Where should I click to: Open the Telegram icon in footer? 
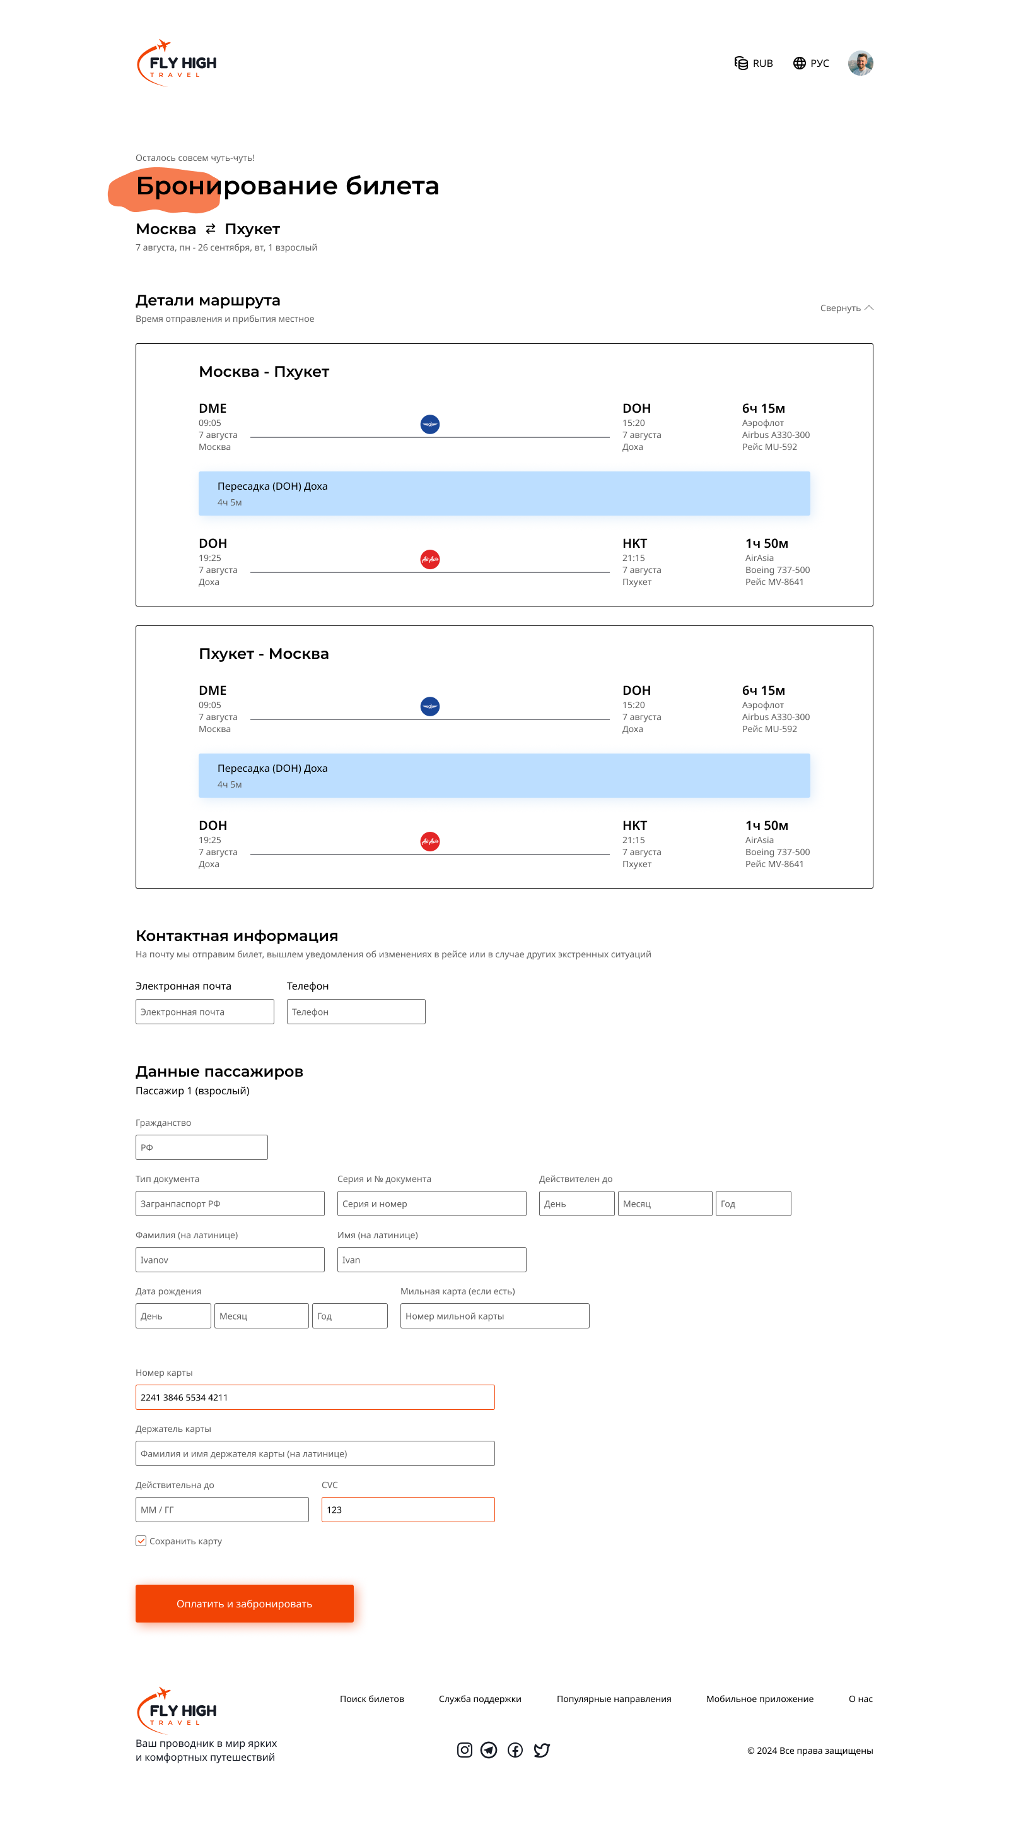pos(489,1750)
